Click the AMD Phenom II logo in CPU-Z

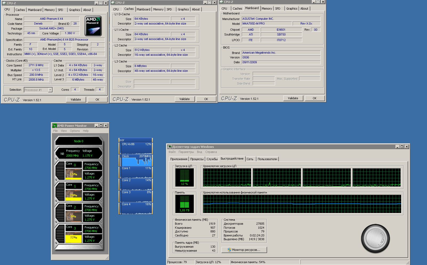click(x=93, y=26)
